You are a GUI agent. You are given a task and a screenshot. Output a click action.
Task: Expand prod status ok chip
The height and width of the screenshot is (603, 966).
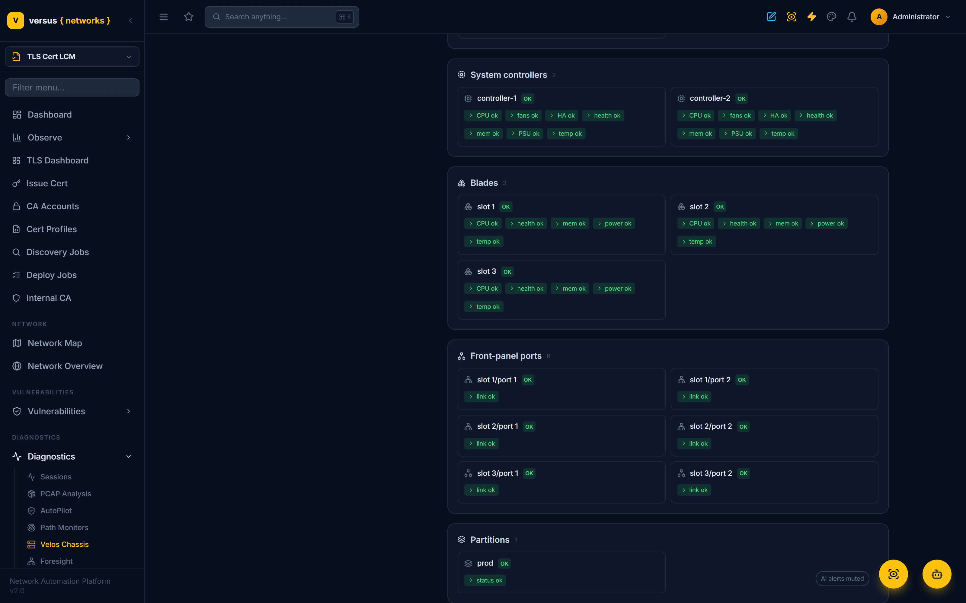[485, 580]
